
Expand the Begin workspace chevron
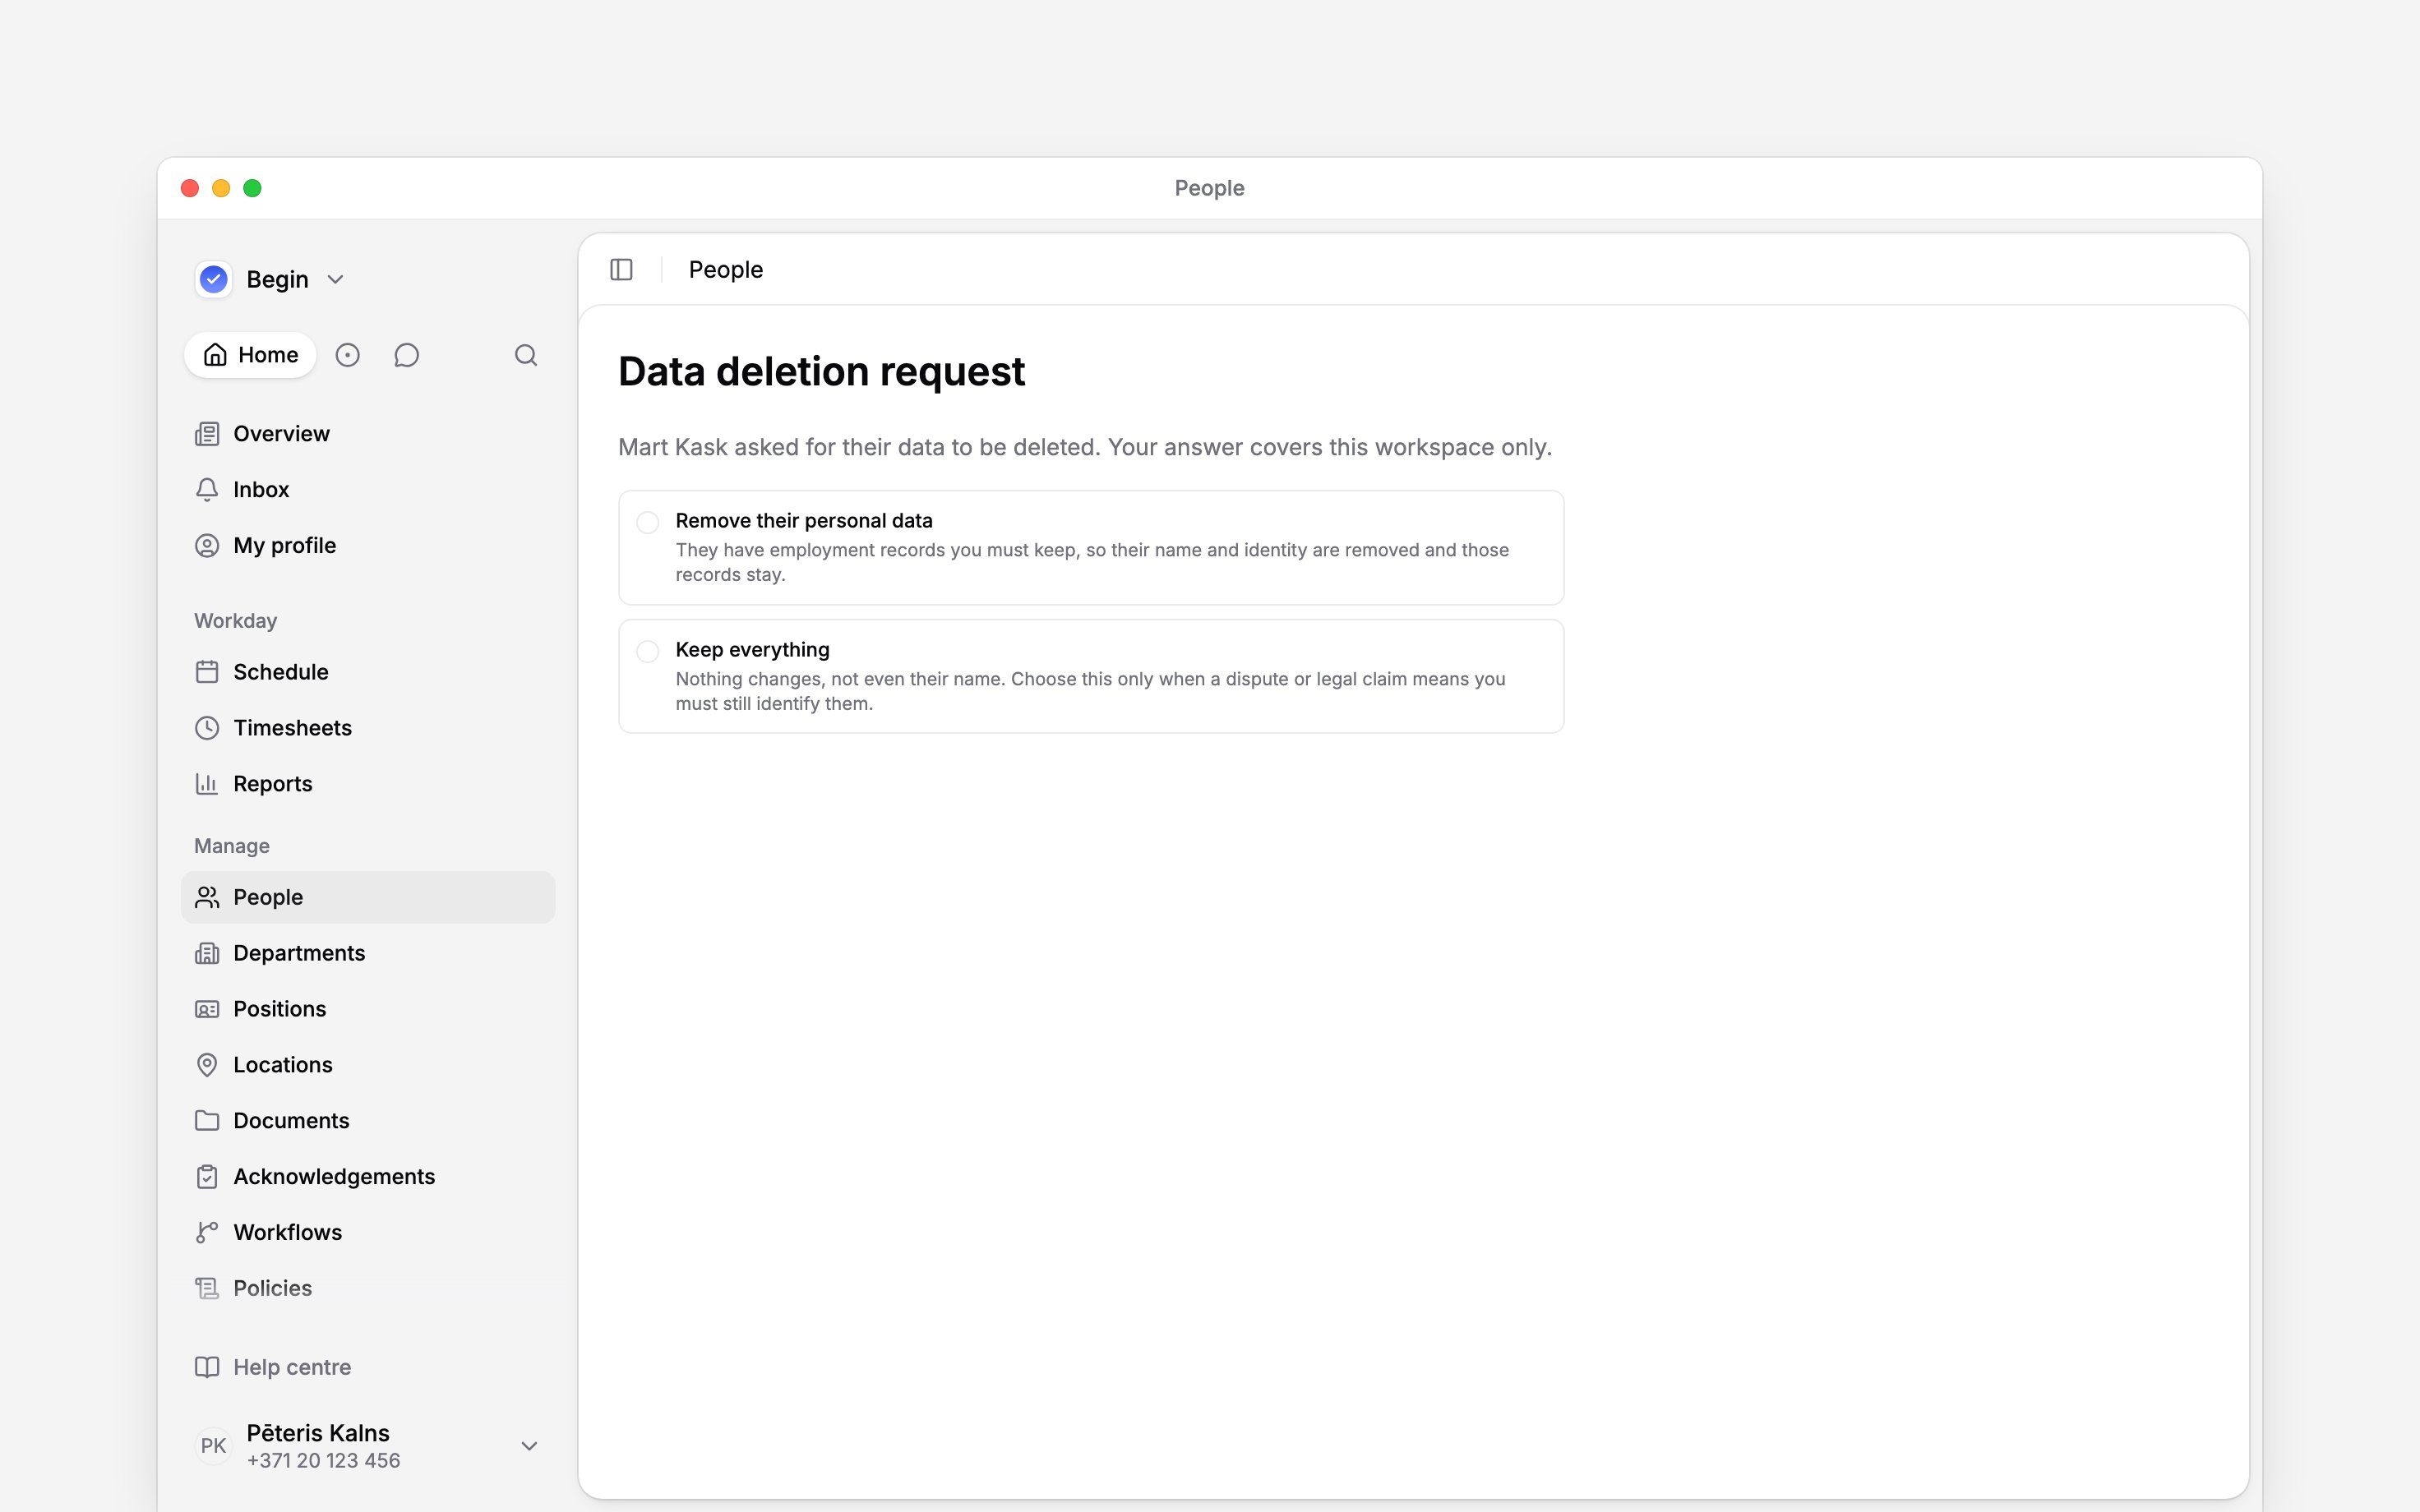[336, 280]
